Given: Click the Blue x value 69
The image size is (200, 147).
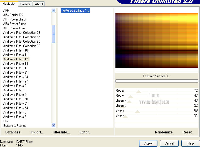Looking at the screenshot, I should pyautogui.click(x=196, y=110).
